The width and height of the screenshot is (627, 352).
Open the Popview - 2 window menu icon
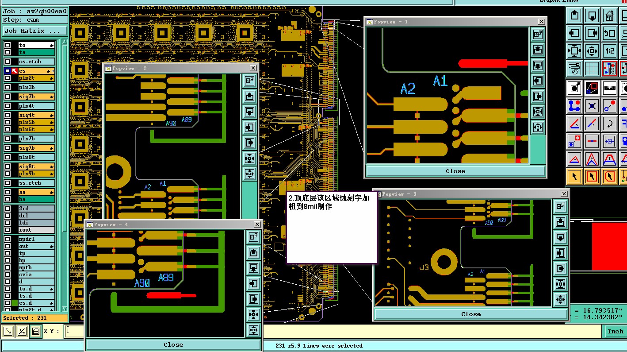tap(108, 68)
